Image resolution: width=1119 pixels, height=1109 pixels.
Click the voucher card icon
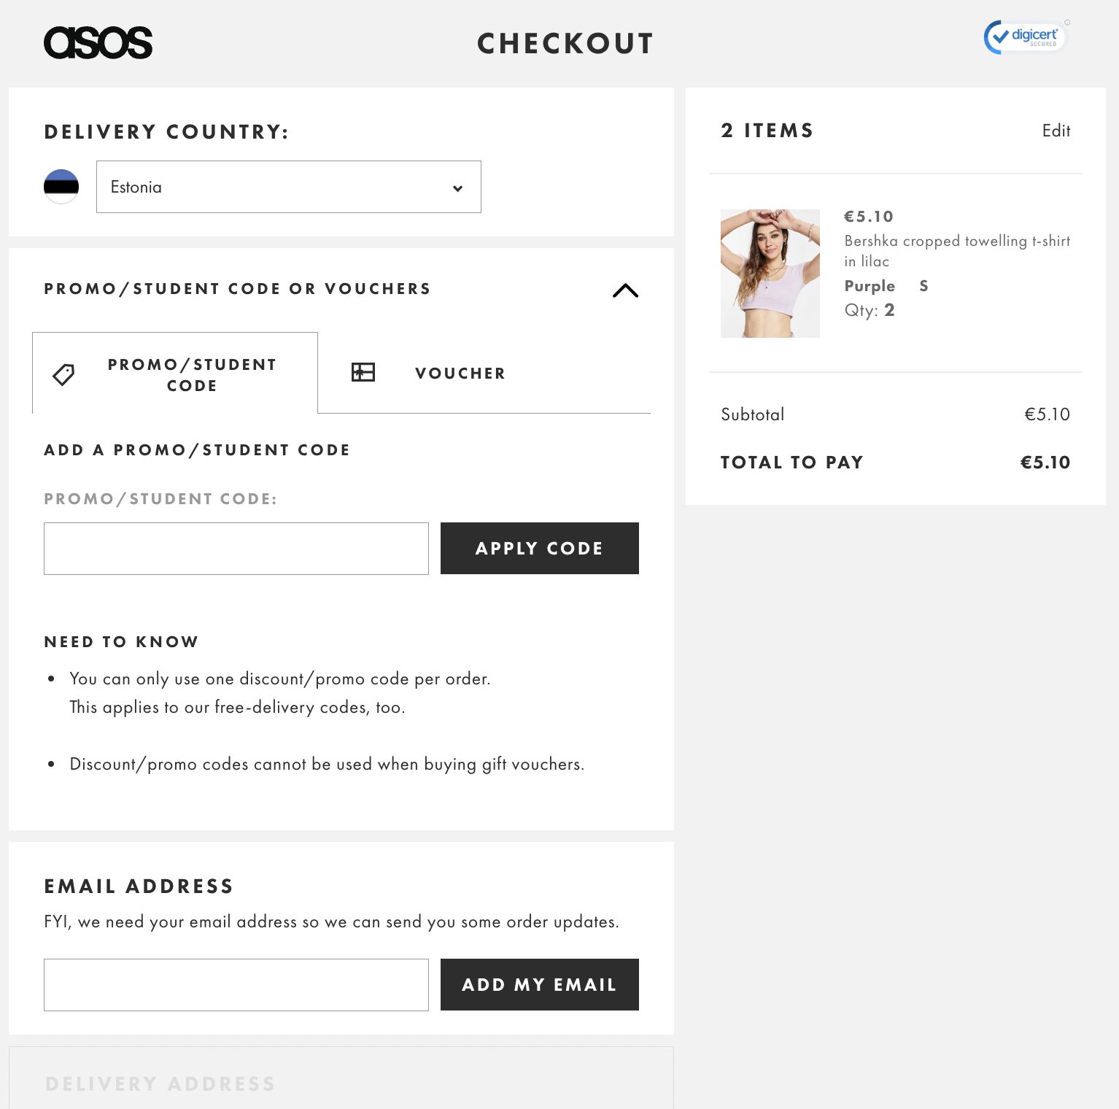point(363,372)
